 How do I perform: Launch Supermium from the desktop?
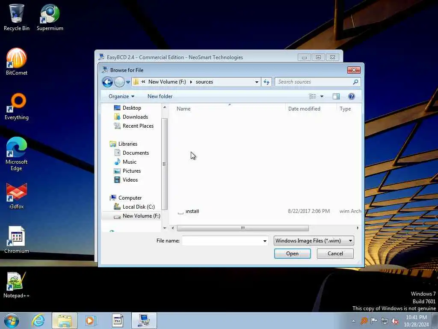pos(50,17)
